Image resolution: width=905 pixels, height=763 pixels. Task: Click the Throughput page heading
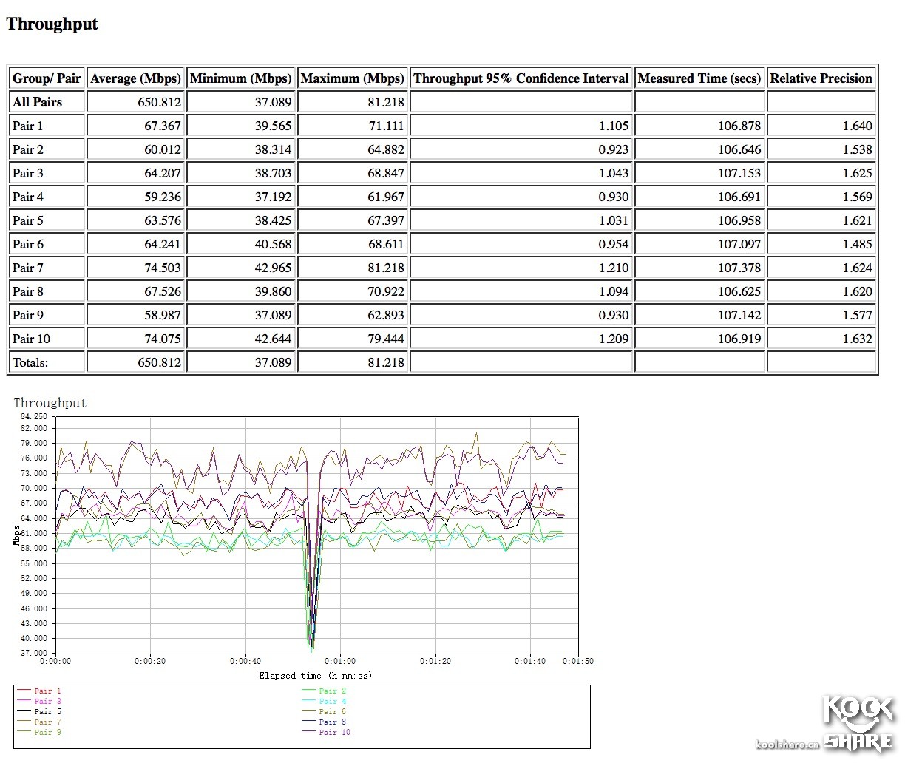tap(52, 24)
